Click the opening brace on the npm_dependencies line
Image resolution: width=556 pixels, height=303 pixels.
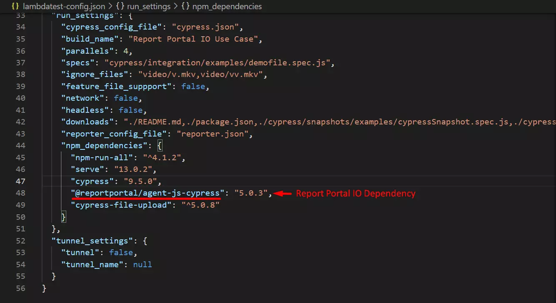pos(160,146)
